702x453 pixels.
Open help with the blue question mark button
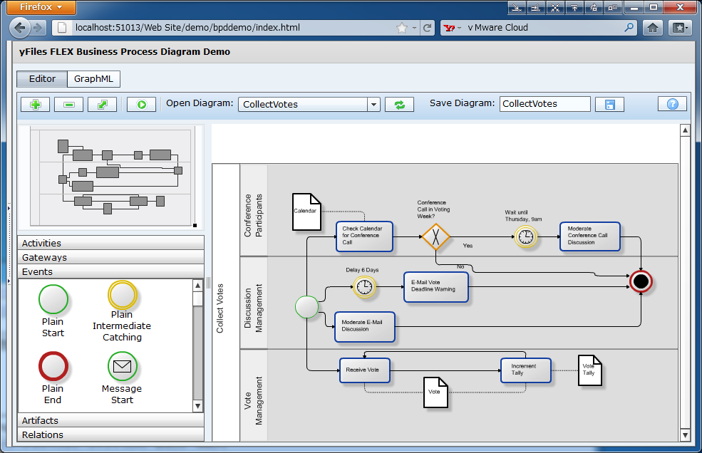673,104
